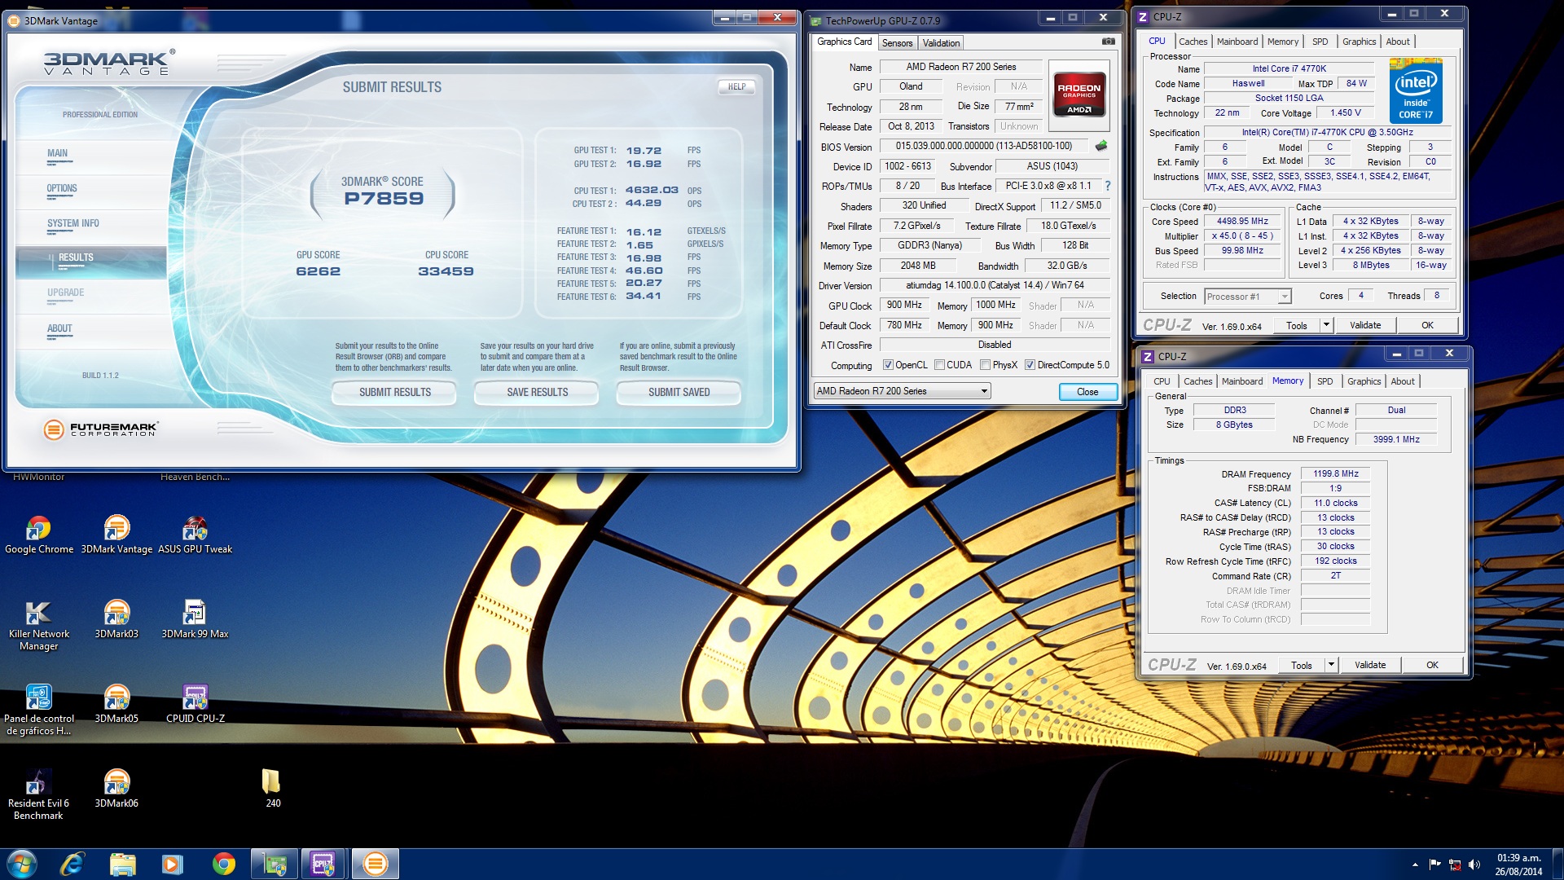The width and height of the screenshot is (1564, 880).
Task: Open Resident Evil 6 Benchmark icon
Action: tap(38, 794)
